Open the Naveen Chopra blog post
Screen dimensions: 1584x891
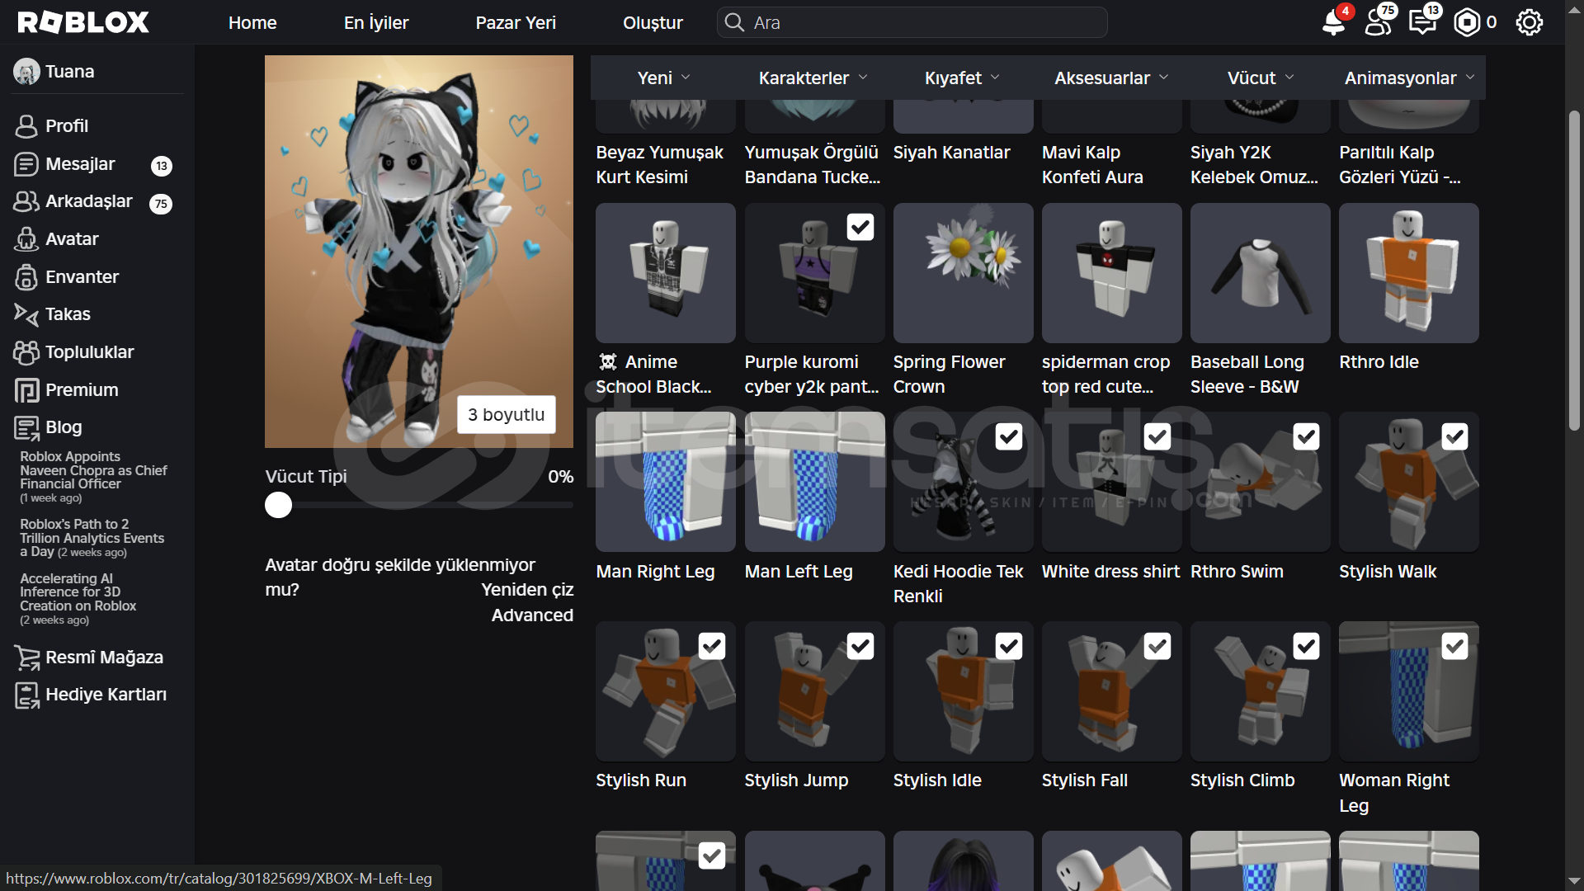click(x=93, y=477)
